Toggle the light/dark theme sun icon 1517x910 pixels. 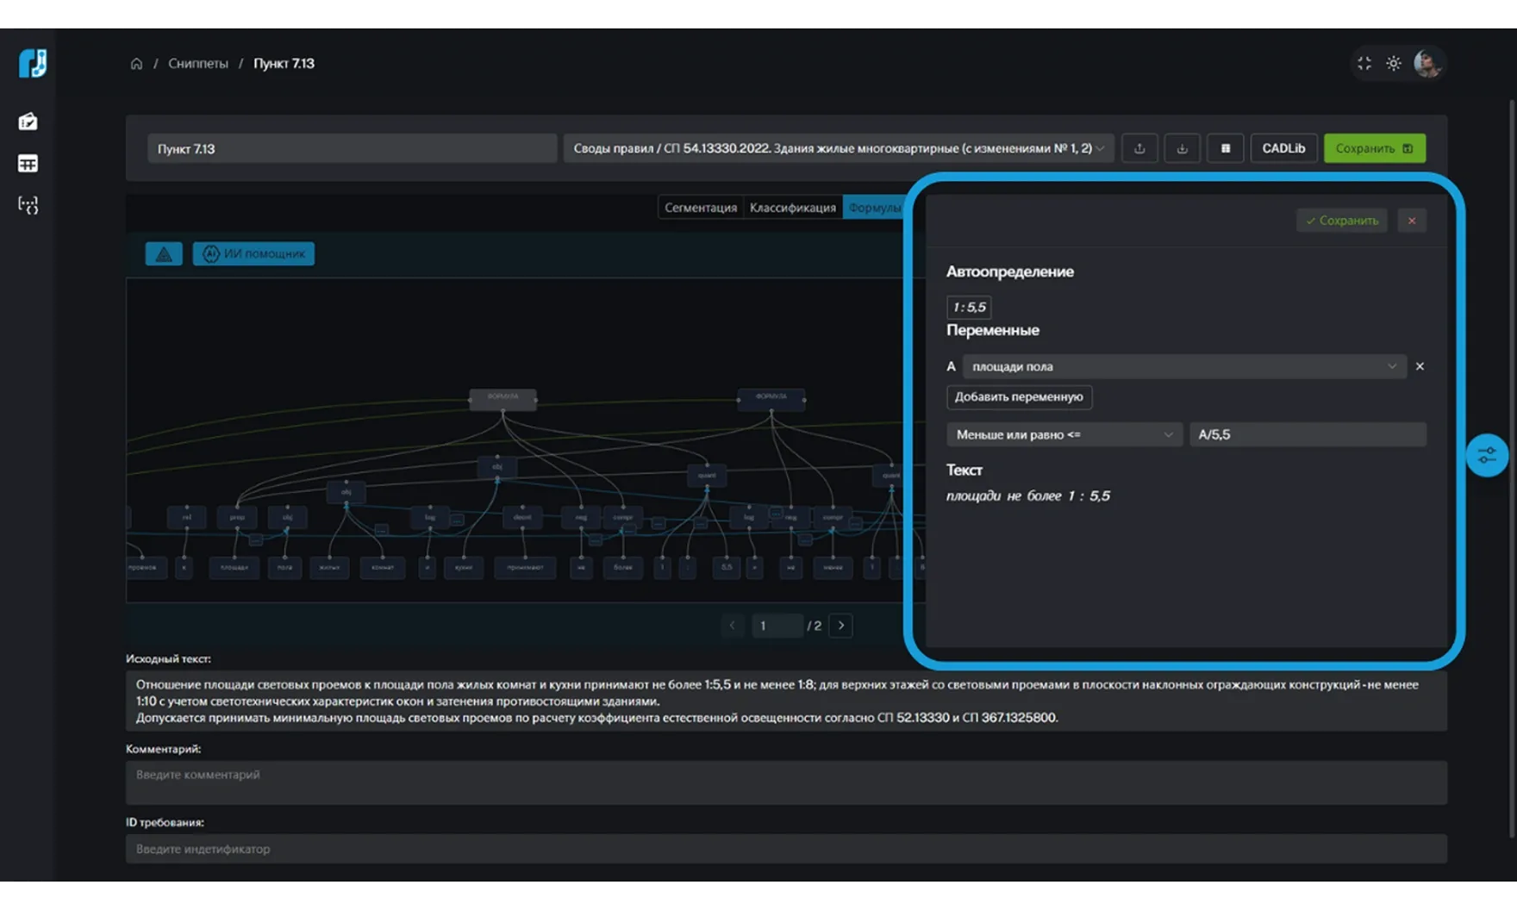tap(1394, 64)
